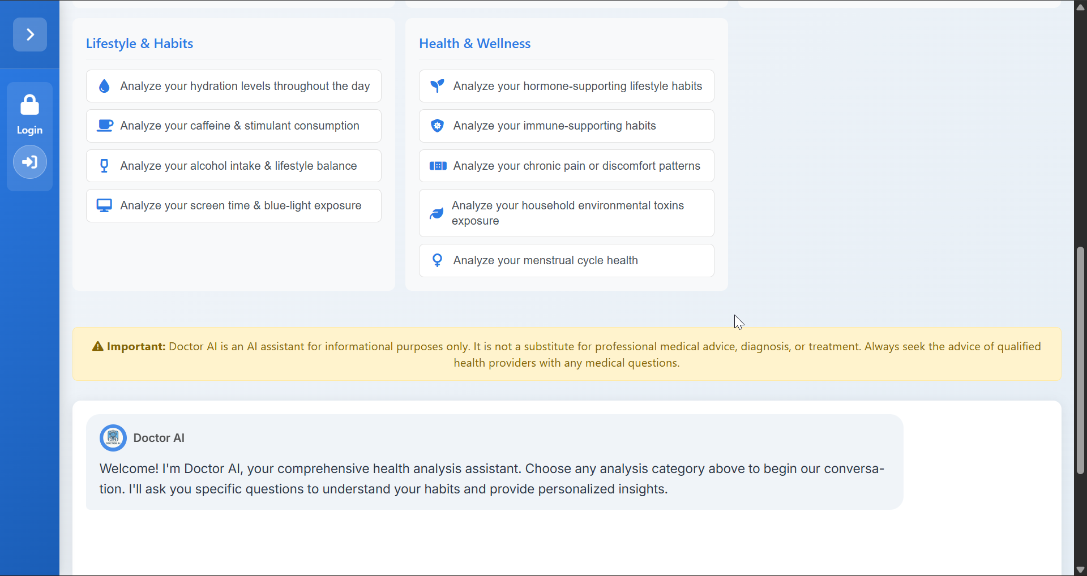
Task: Click the female symbol menstrual cycle icon
Action: tap(437, 260)
